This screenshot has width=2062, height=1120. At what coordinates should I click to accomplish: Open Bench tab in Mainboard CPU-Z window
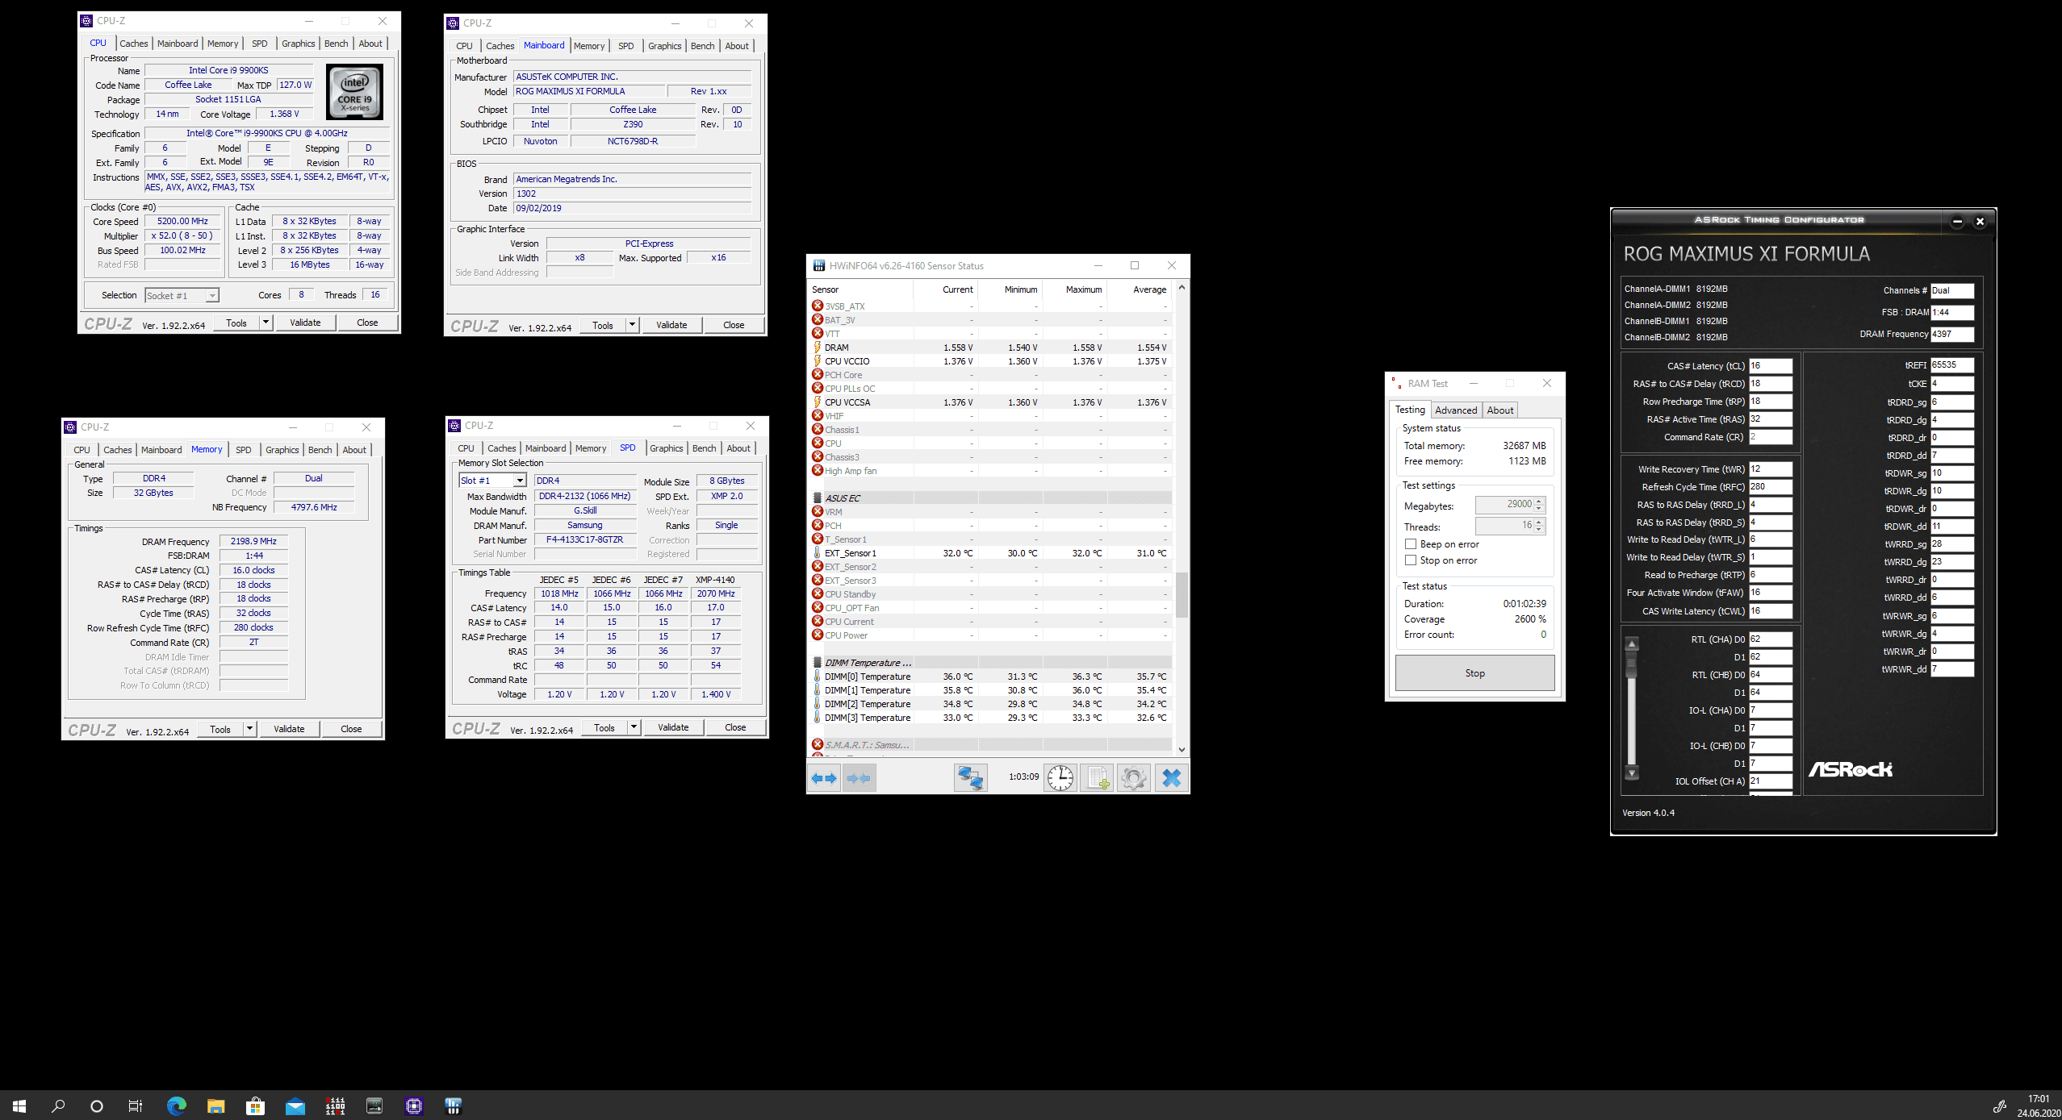pyautogui.click(x=702, y=46)
